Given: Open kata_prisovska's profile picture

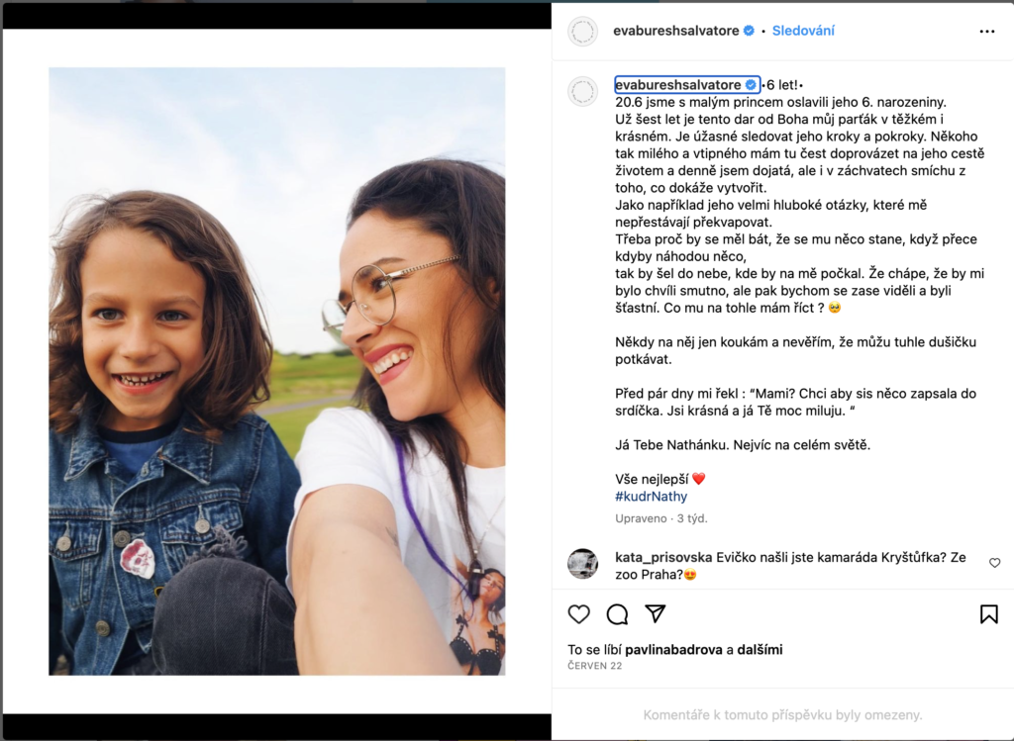Looking at the screenshot, I should (582, 563).
